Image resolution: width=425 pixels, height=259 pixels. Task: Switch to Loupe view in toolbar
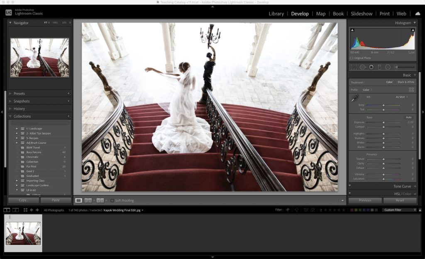click(x=78, y=201)
